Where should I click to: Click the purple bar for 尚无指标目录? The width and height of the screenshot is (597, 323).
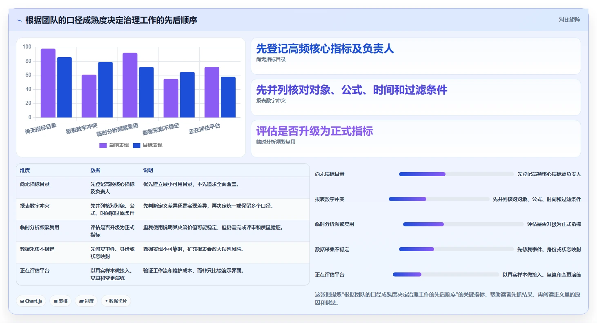click(48, 83)
